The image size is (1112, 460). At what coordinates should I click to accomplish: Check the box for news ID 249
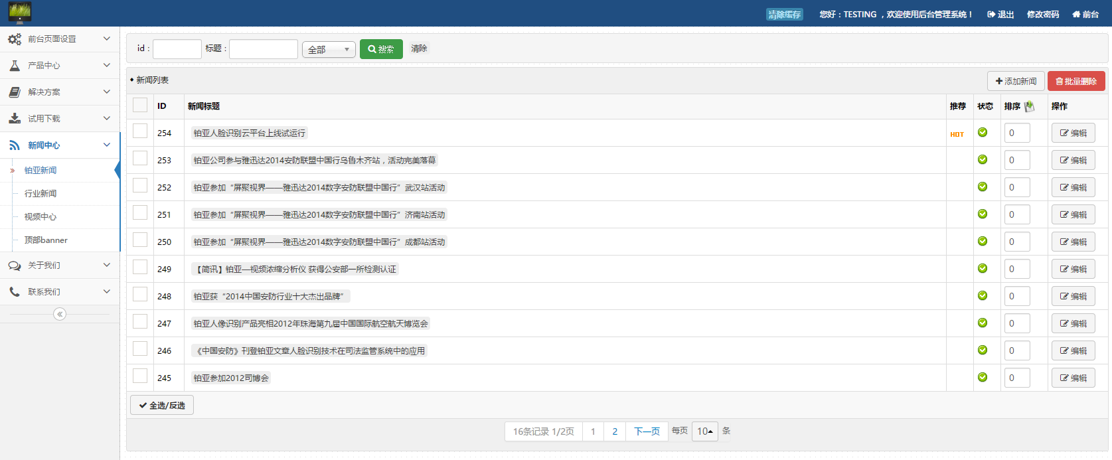coord(140,267)
